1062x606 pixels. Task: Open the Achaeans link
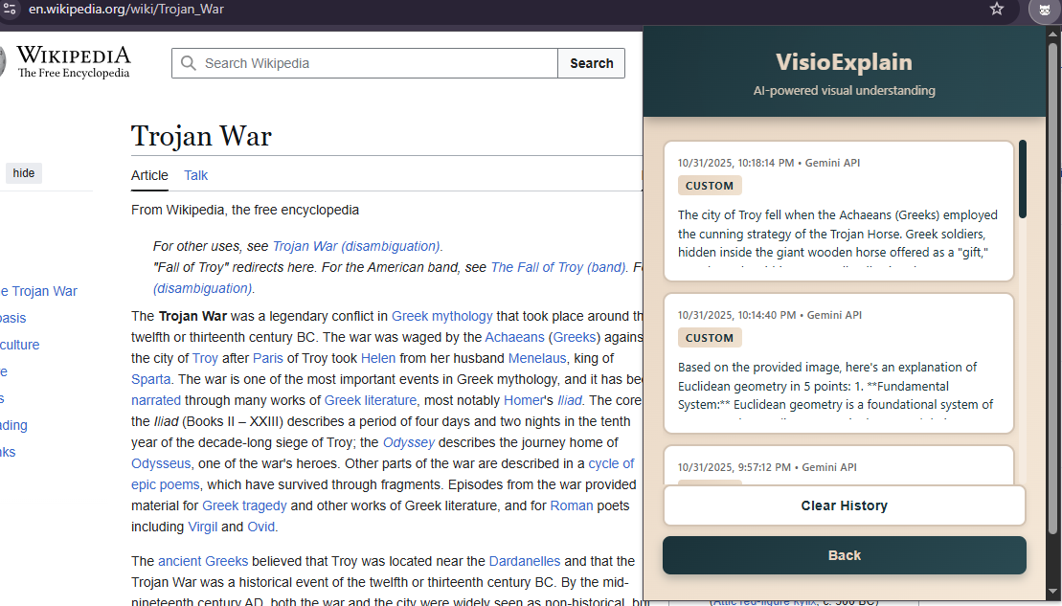(515, 337)
